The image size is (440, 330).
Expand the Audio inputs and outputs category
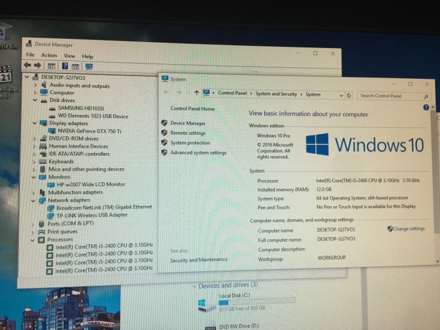click(35, 86)
